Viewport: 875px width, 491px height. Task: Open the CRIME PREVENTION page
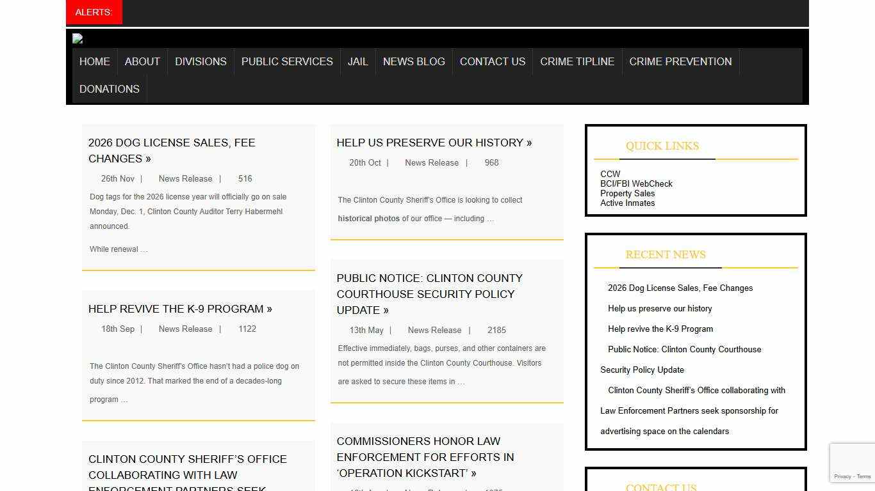[680, 61]
